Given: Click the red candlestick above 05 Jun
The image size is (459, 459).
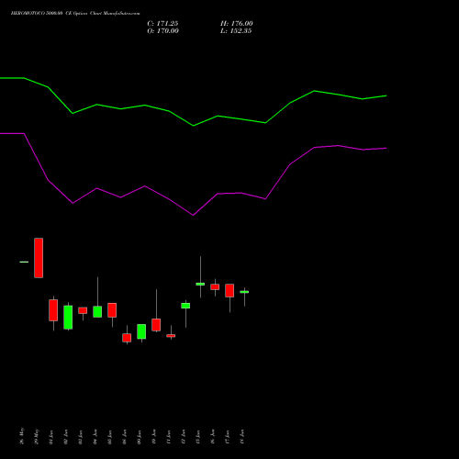Looking at the screenshot, I should pyautogui.click(x=112, y=310).
